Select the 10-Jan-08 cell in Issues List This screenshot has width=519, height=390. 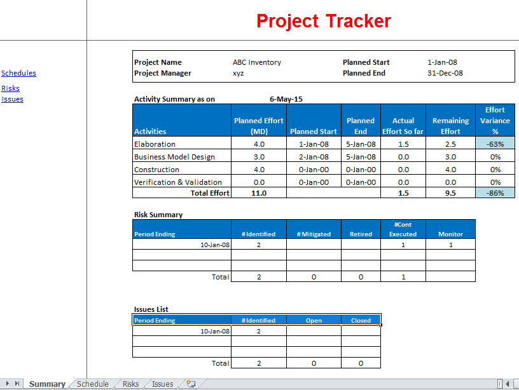click(x=182, y=331)
